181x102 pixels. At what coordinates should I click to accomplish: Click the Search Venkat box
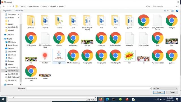coord(165,6)
